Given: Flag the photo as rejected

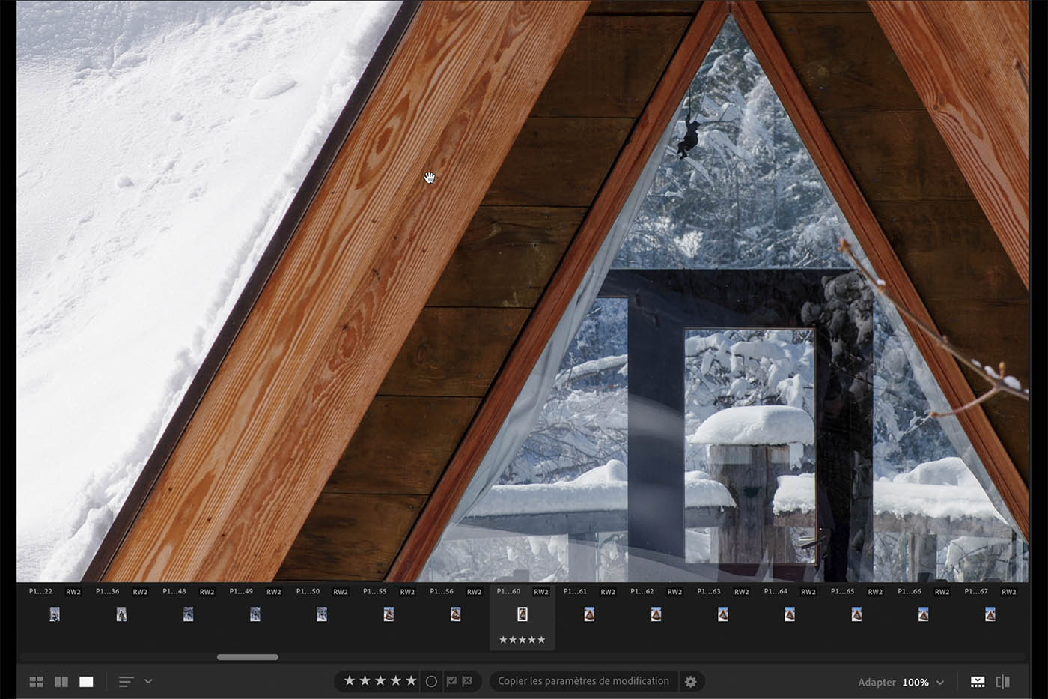Looking at the screenshot, I should tap(467, 682).
